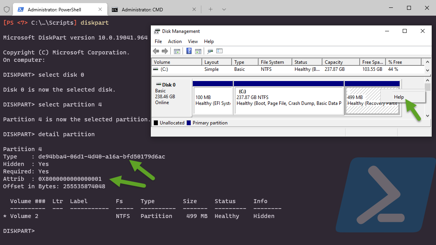This screenshot has height=245, width=436.
Task: Click the 237.87 GB capacity cell
Action: (x=335, y=69)
